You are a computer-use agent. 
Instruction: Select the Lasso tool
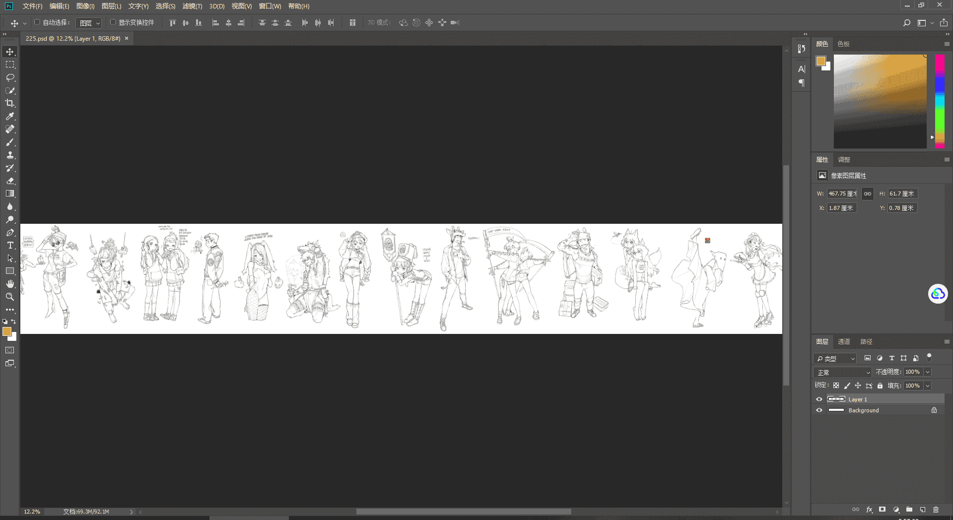[10, 77]
